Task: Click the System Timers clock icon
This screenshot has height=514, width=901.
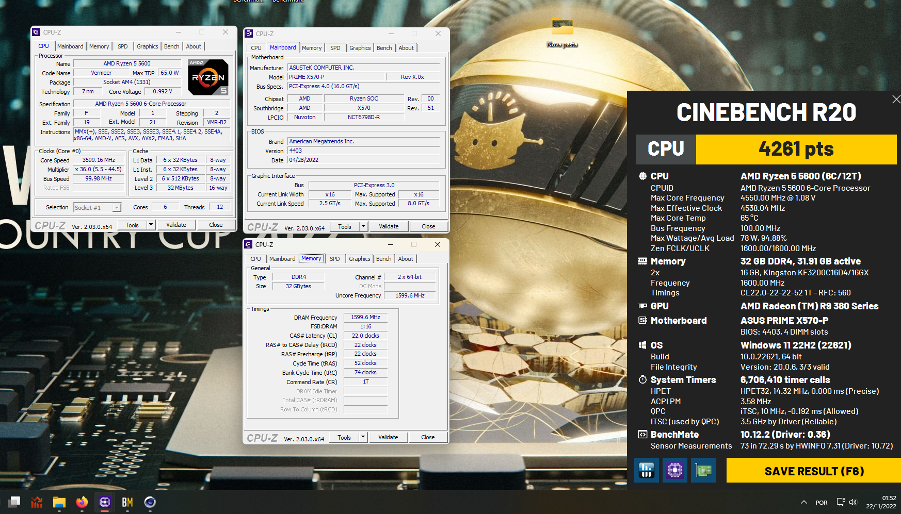Action: pyautogui.click(x=642, y=380)
